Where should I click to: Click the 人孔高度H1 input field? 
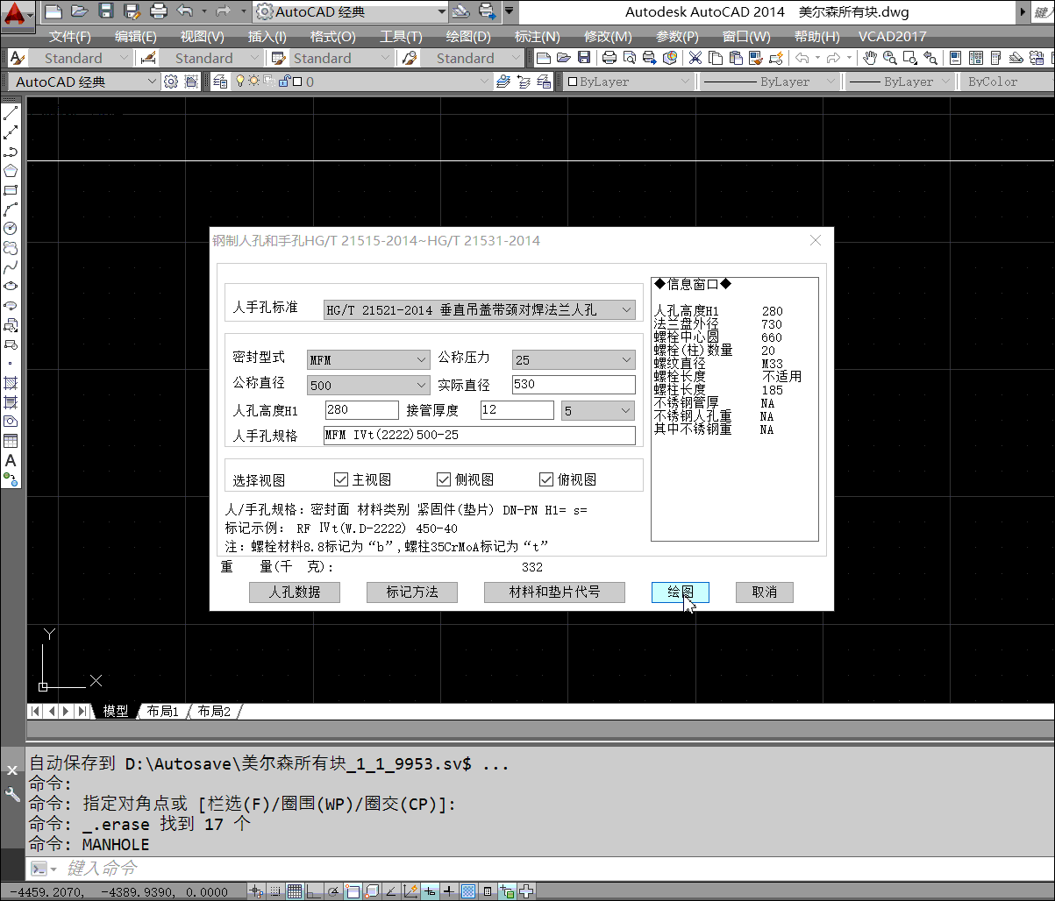click(361, 410)
